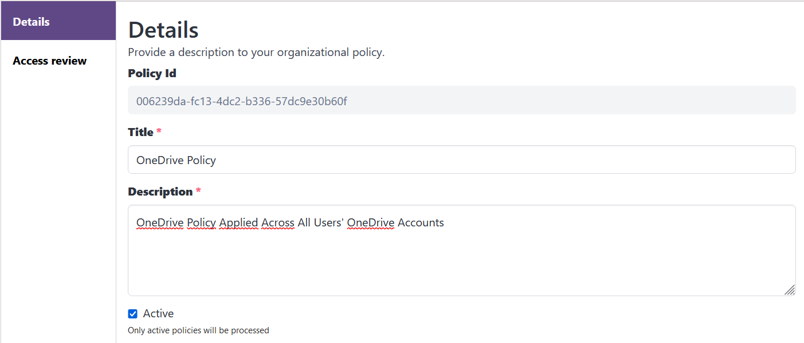Switch to the Access review tab
Screen dimensions: 804x343
click(x=49, y=60)
